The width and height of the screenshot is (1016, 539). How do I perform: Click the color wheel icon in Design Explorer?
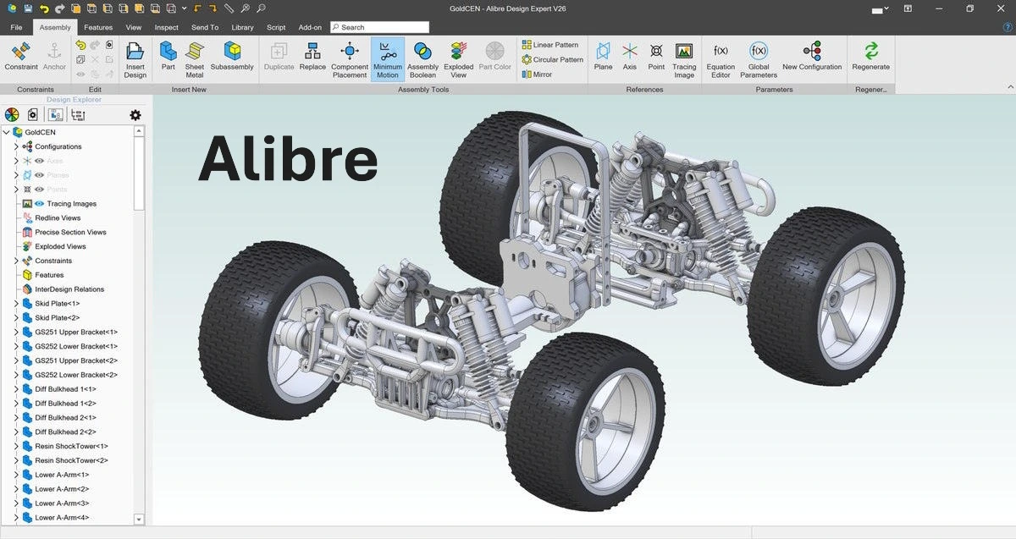click(x=12, y=115)
